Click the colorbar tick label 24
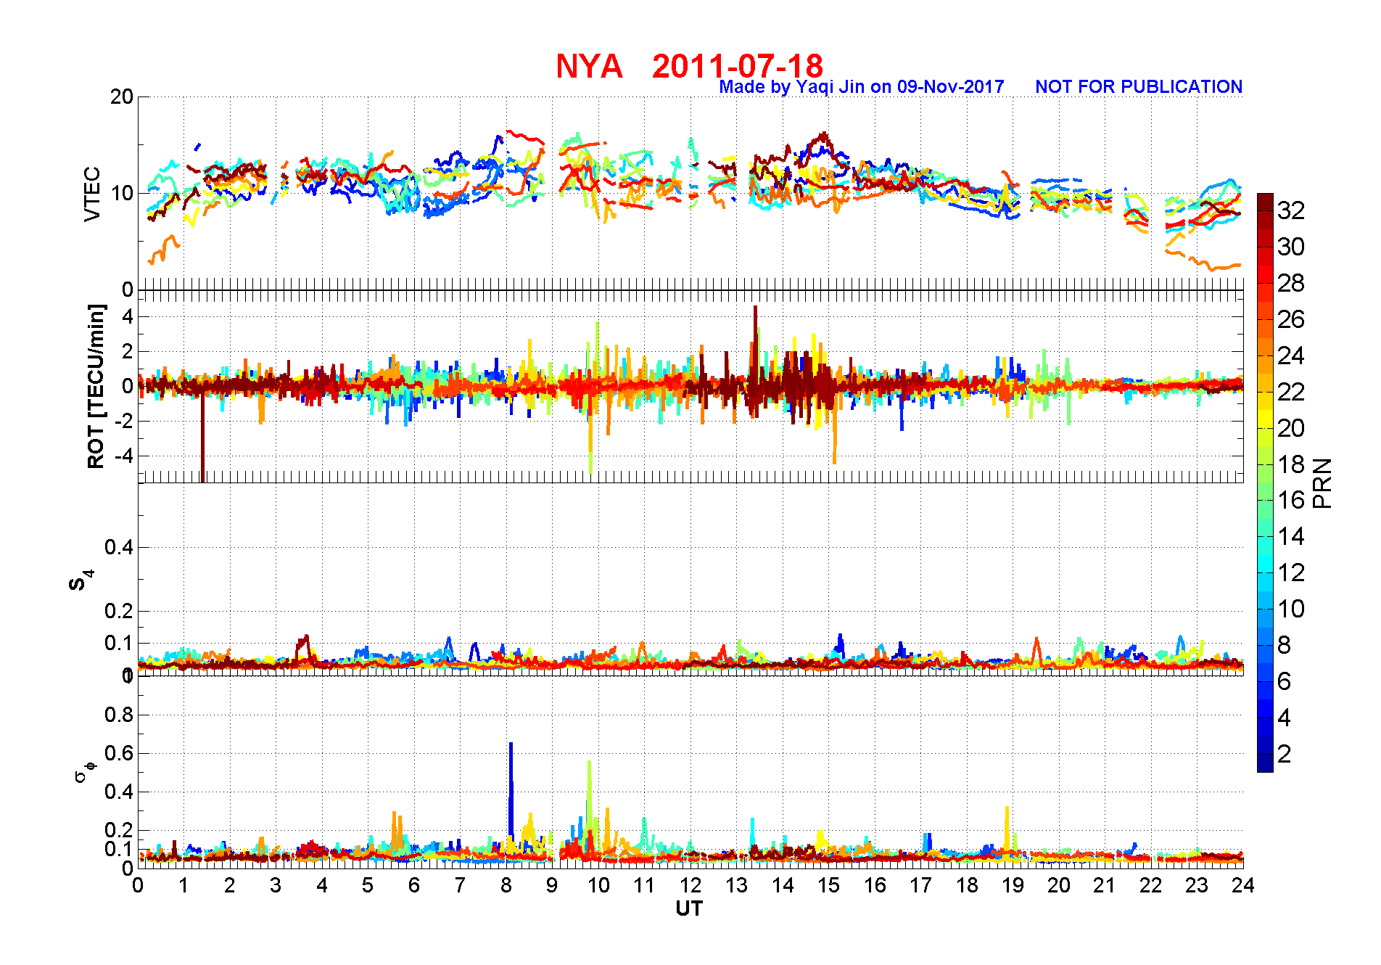 (1291, 356)
